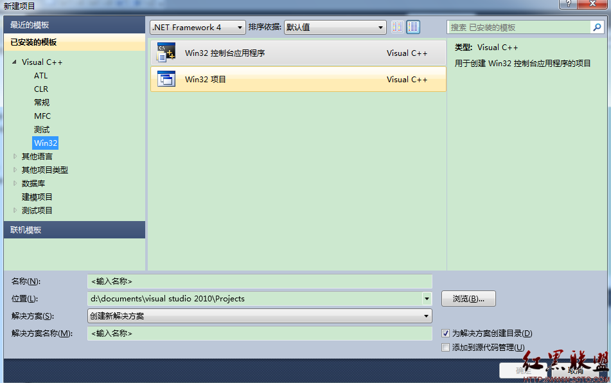Open the 联机模板 section
611x383 pixels.
(75, 230)
